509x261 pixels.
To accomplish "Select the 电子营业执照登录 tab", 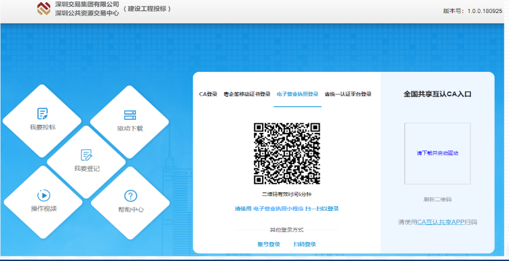I will [297, 94].
